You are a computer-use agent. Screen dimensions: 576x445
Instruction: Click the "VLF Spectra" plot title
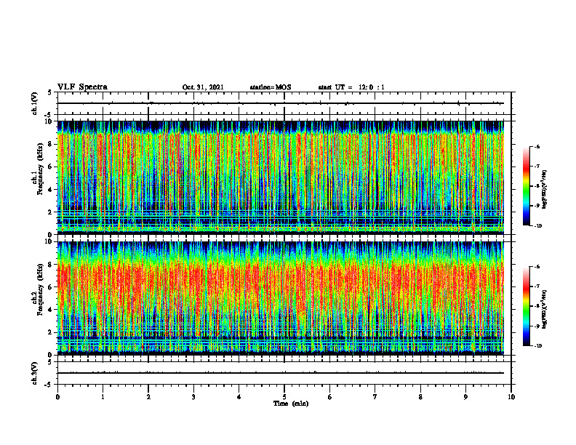(x=82, y=87)
